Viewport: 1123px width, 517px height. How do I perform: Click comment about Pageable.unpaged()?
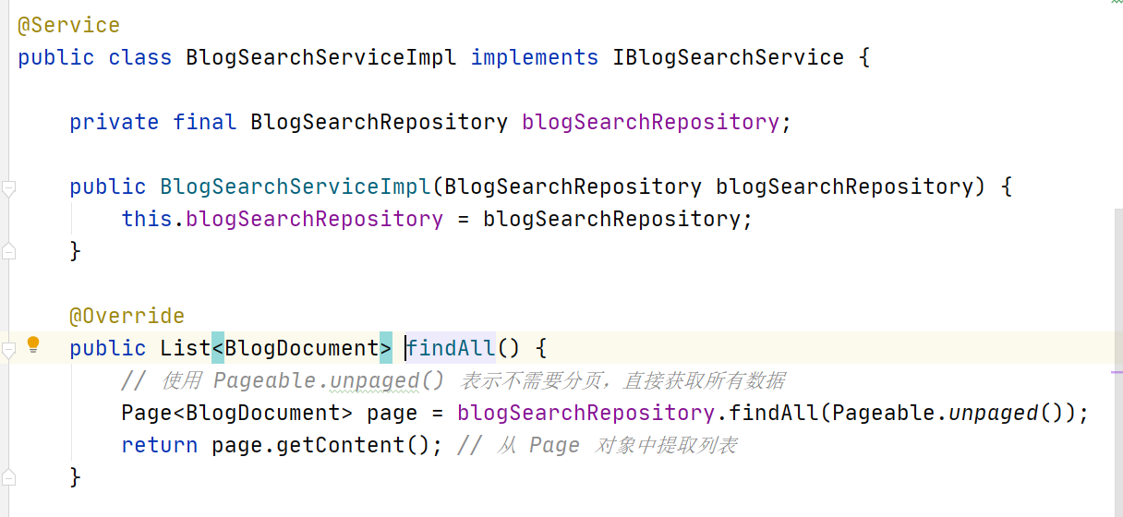(x=453, y=380)
